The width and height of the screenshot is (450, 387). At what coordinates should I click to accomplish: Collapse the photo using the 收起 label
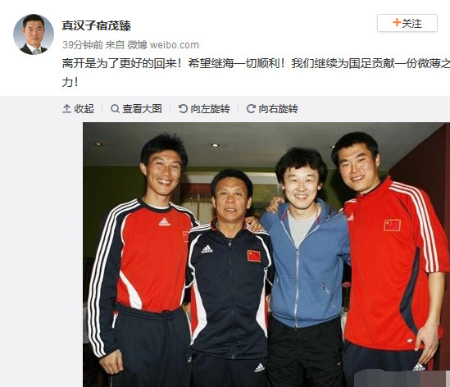click(x=84, y=109)
